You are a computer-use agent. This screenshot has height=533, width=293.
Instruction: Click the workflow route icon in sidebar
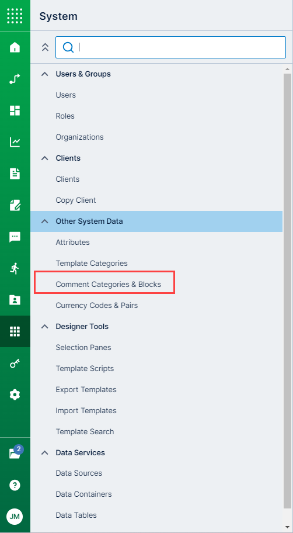15,79
